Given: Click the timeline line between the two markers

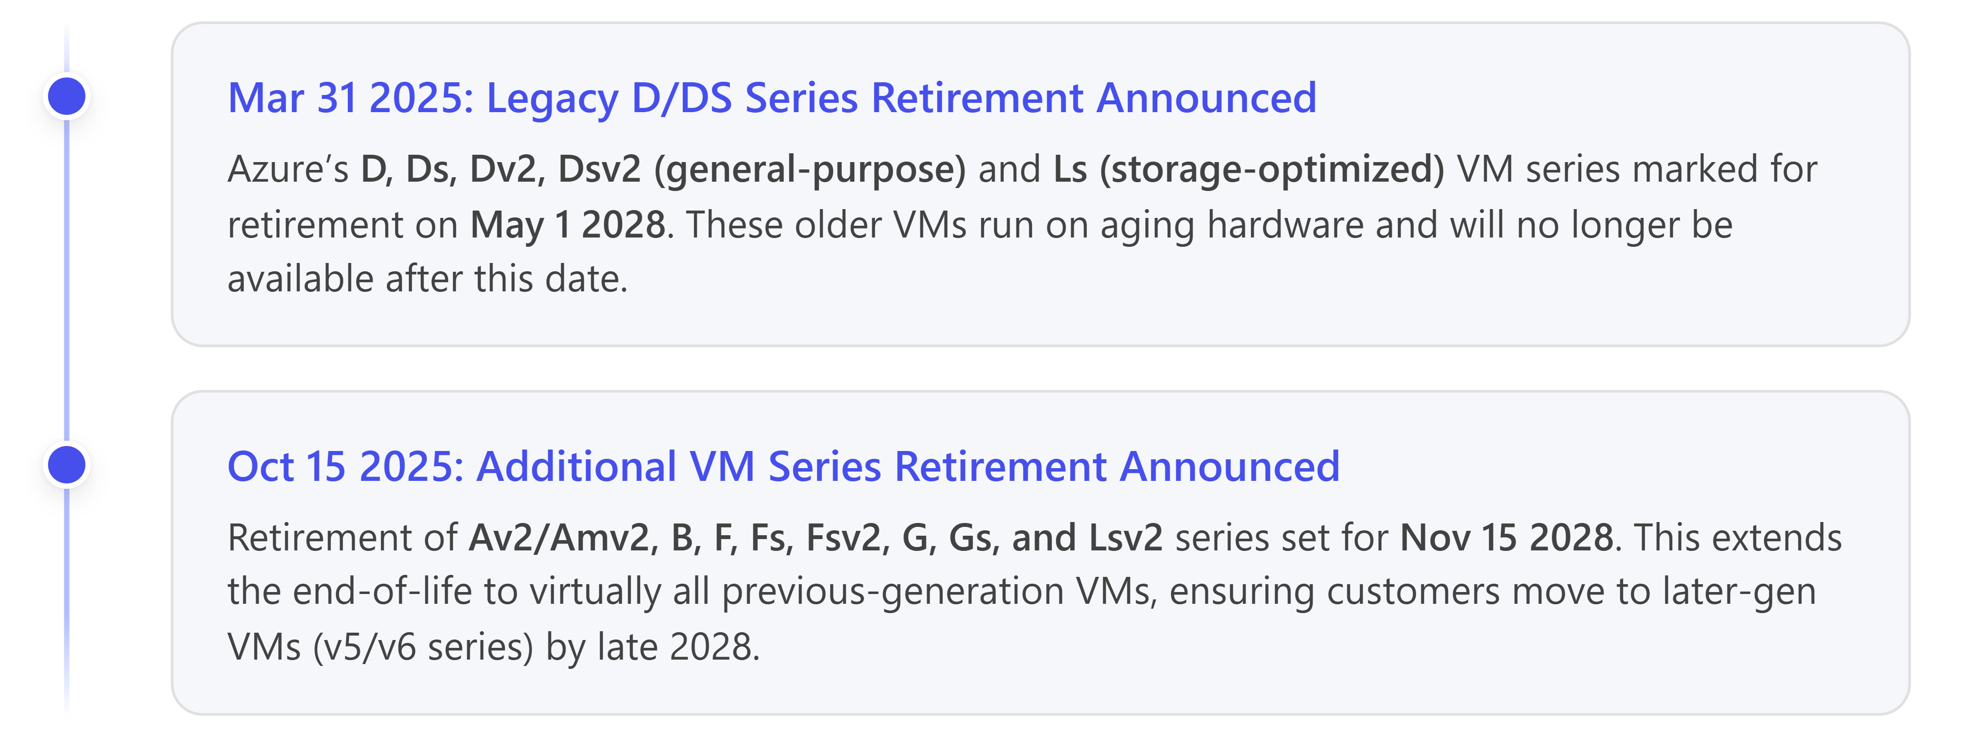Looking at the screenshot, I should point(67,281).
